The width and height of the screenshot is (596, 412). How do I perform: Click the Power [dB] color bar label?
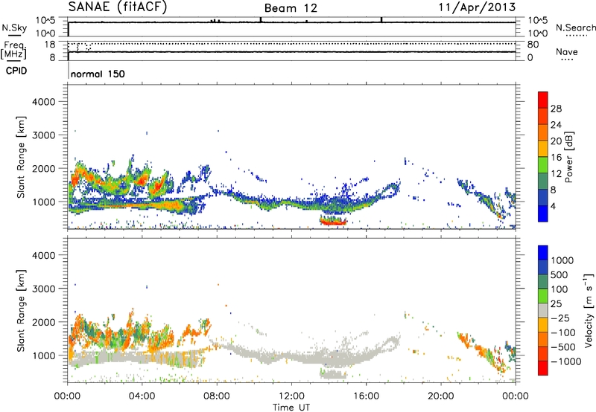pos(568,157)
